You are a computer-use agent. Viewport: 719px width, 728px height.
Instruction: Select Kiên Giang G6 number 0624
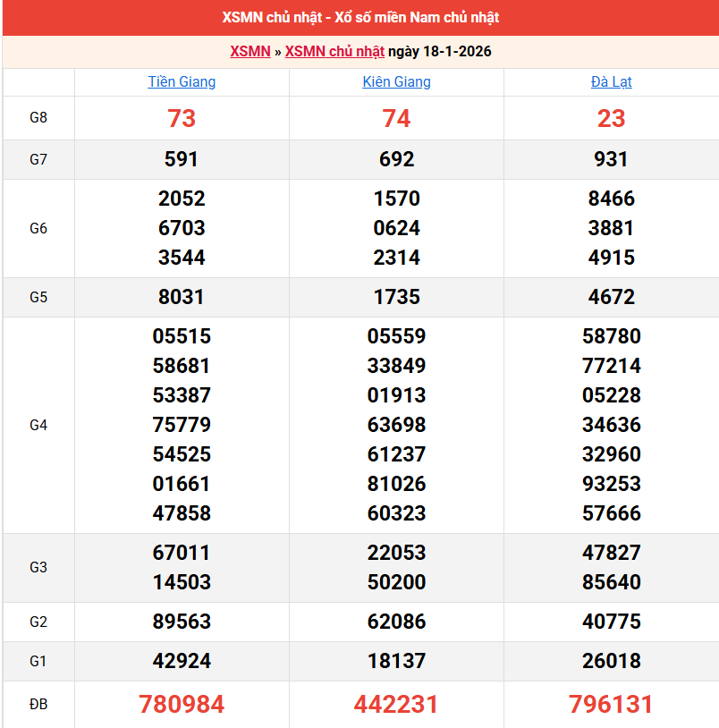tap(396, 228)
